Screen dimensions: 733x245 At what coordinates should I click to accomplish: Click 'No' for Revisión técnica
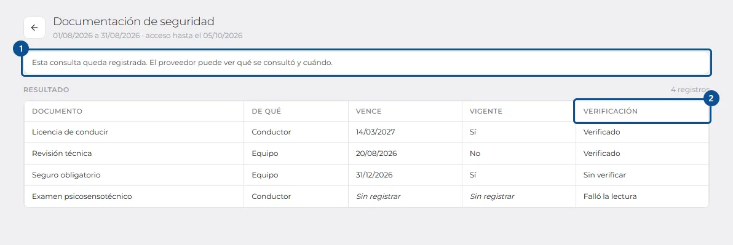pos(475,154)
